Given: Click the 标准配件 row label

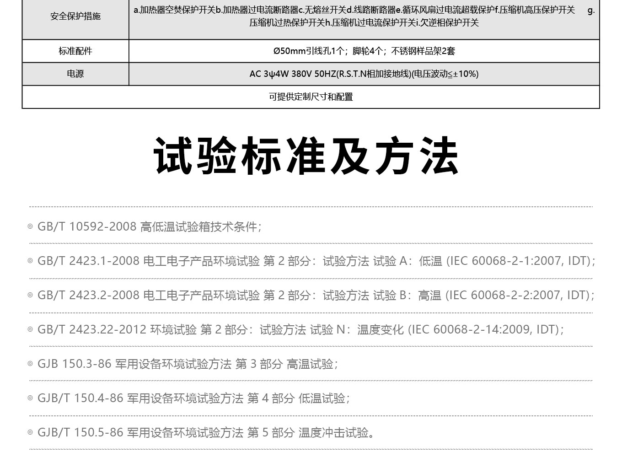Looking at the screenshot, I should [75, 51].
